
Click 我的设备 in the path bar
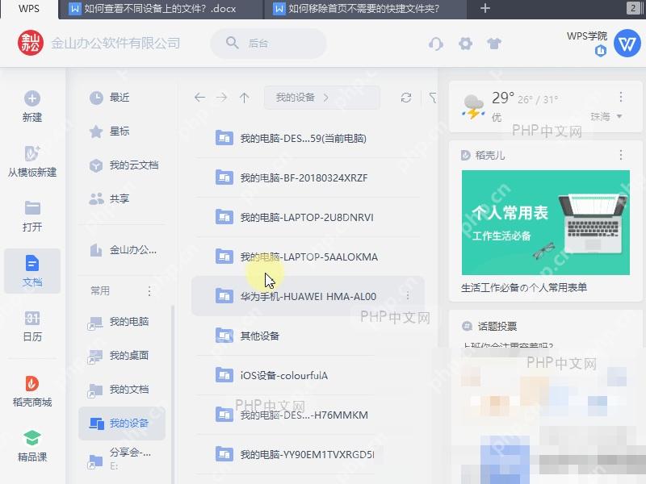[x=296, y=98]
